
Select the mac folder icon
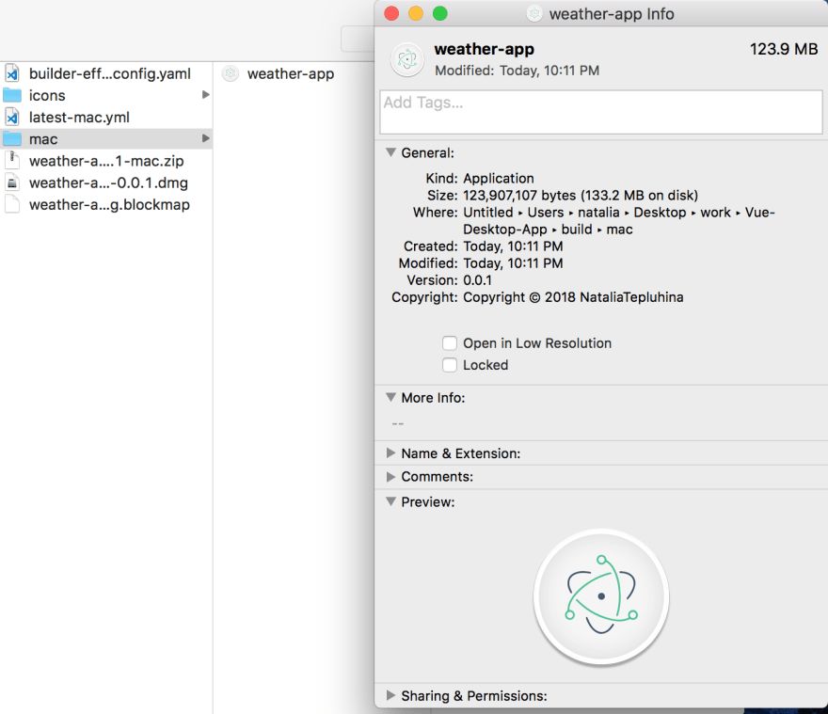(x=12, y=139)
